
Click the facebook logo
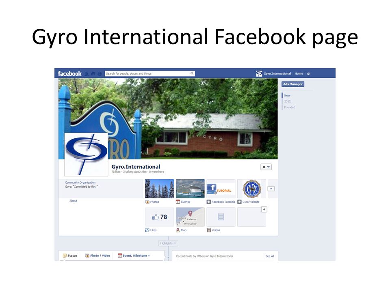click(69, 73)
